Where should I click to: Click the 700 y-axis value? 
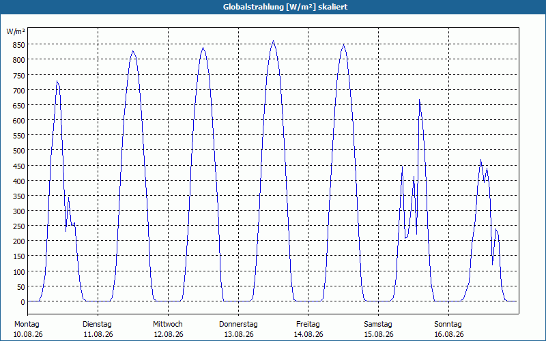[x=19, y=90]
